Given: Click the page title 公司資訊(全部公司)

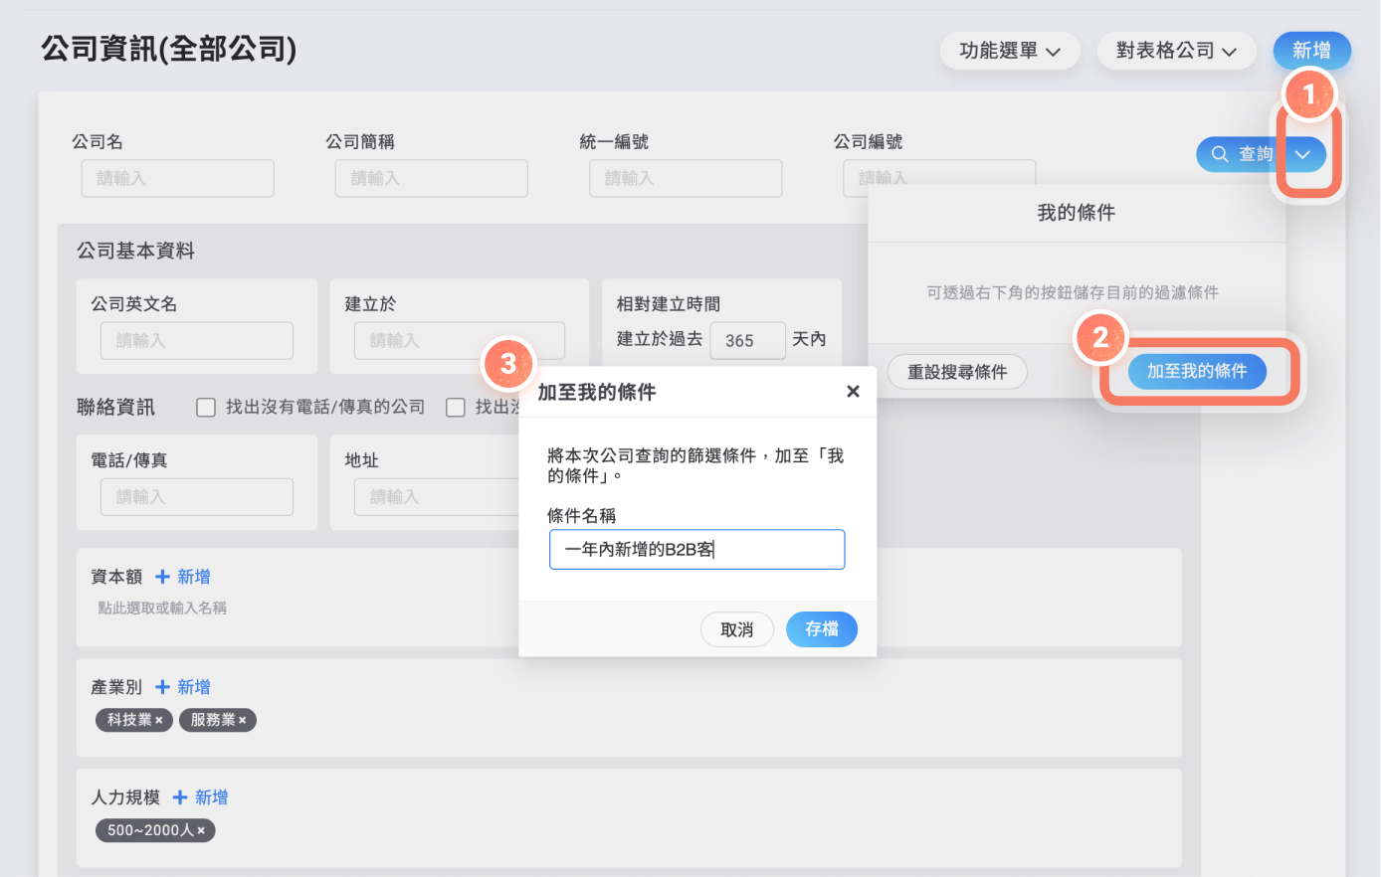Looking at the screenshot, I should click(169, 49).
